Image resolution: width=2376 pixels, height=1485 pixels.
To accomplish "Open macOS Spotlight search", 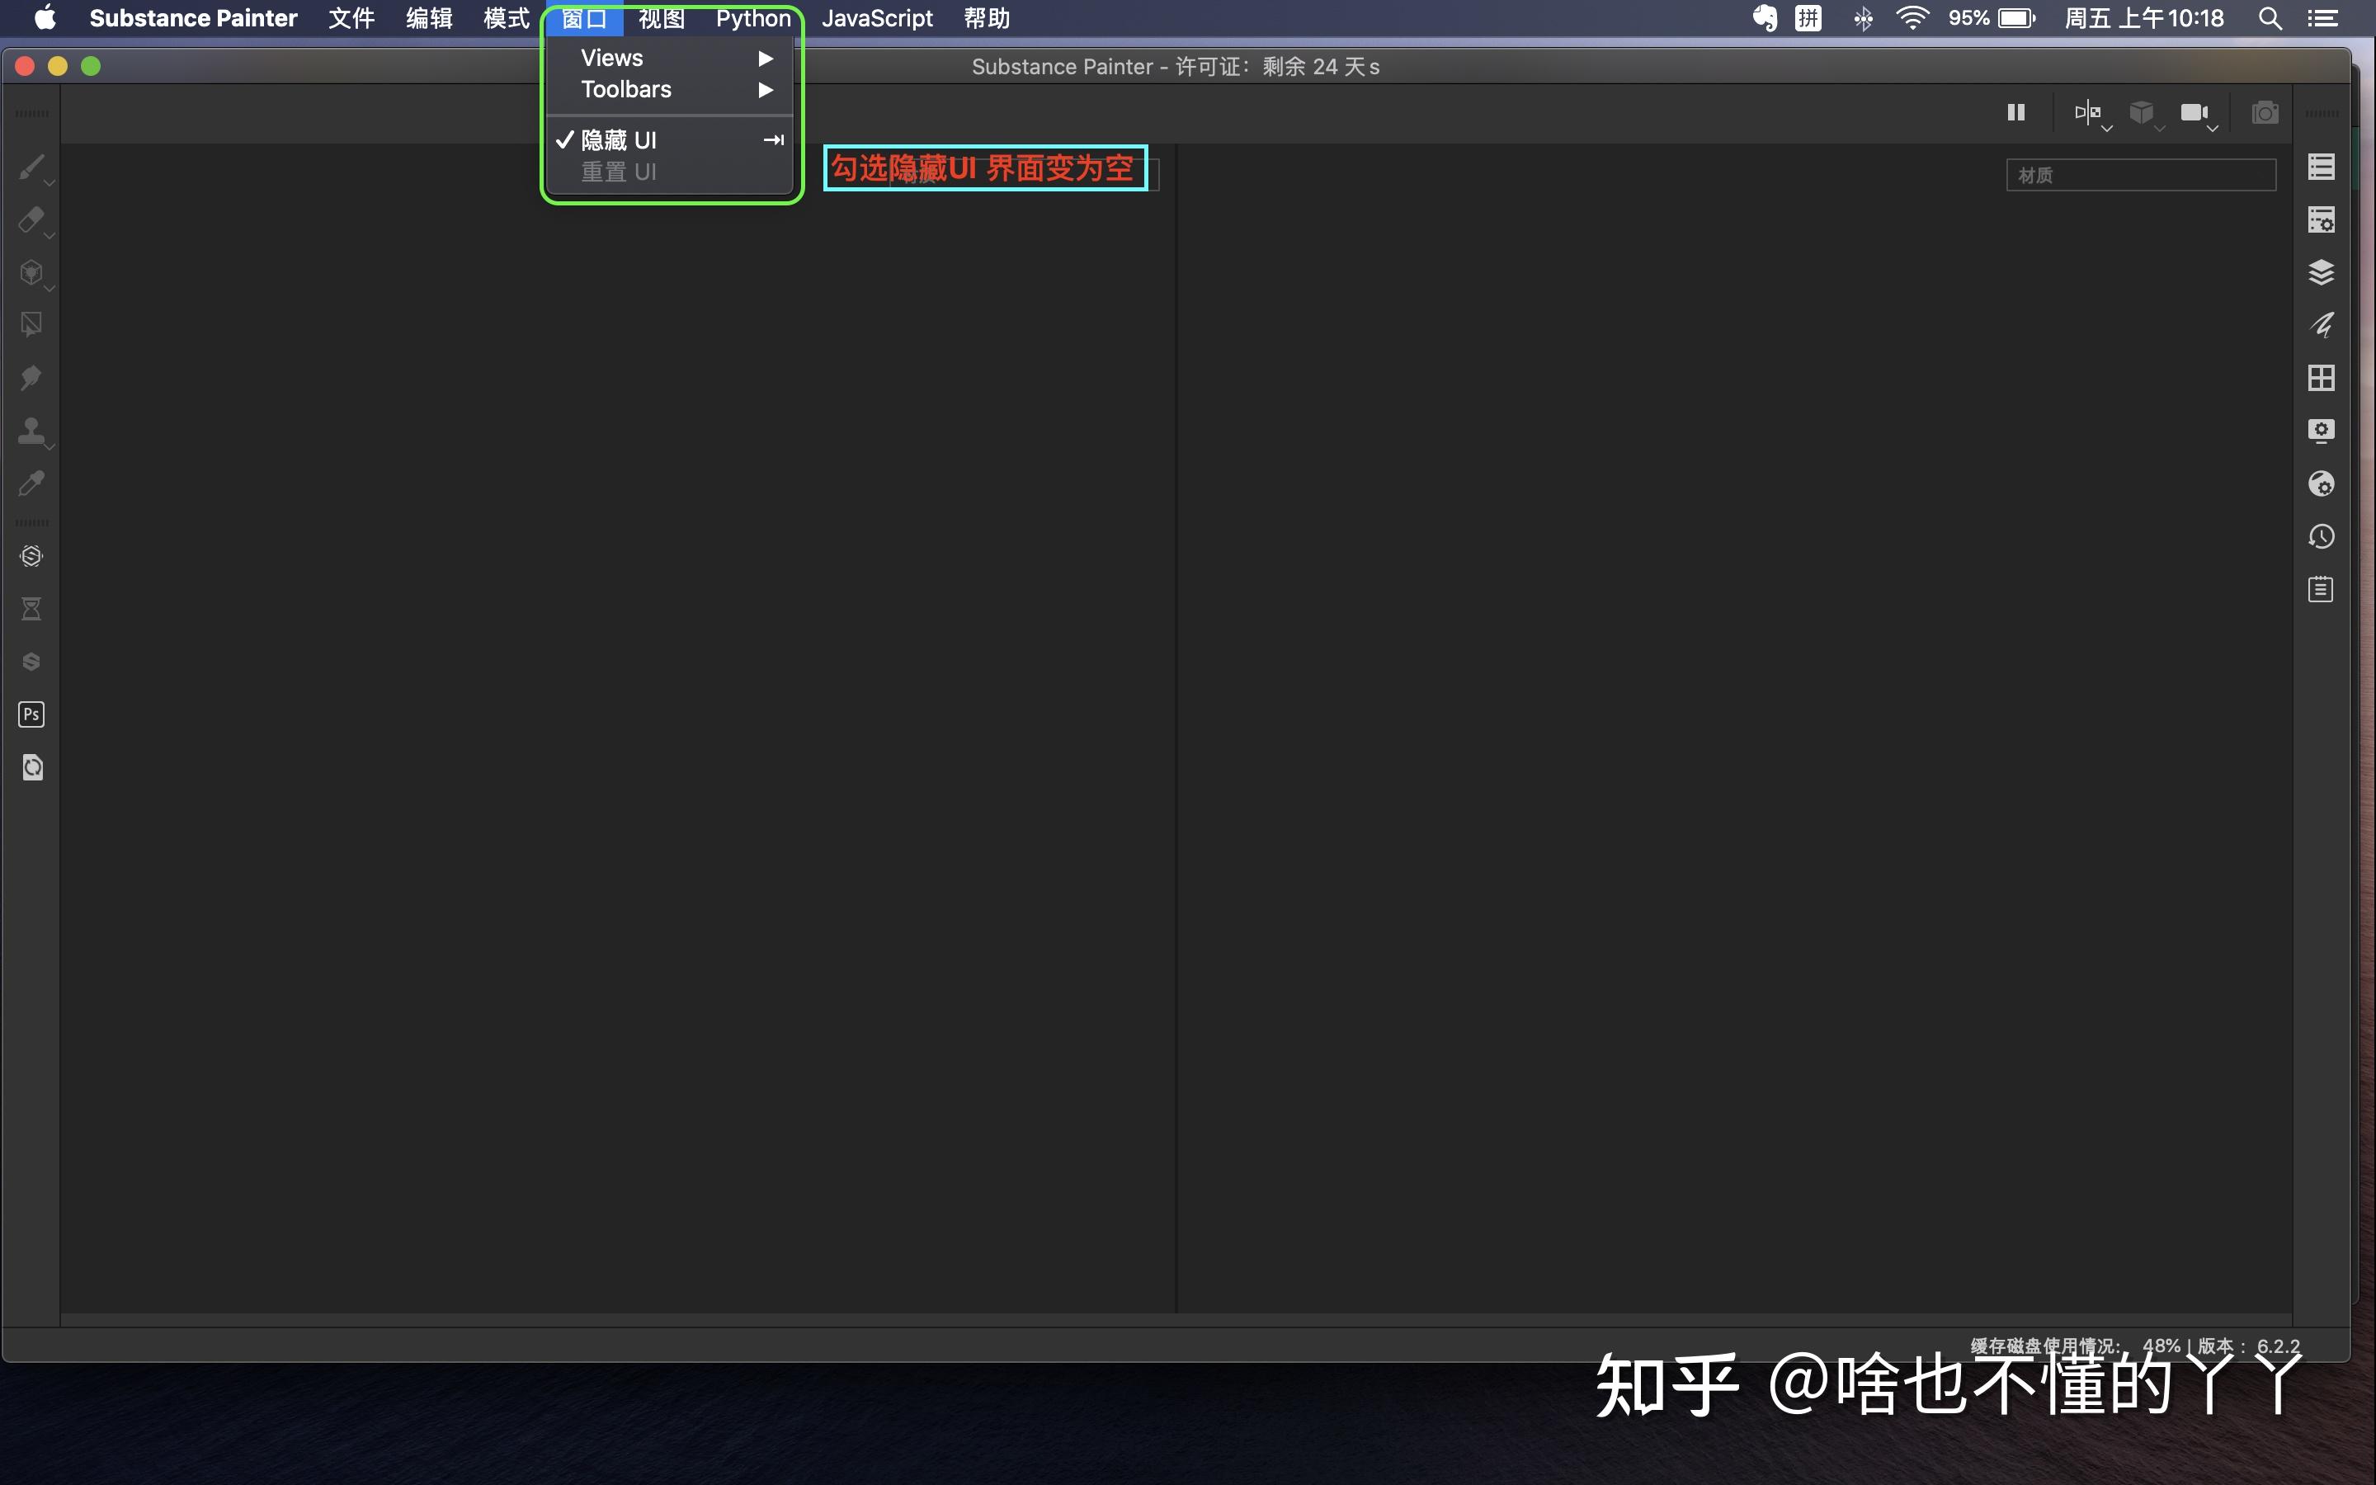I will [x=2269, y=19].
